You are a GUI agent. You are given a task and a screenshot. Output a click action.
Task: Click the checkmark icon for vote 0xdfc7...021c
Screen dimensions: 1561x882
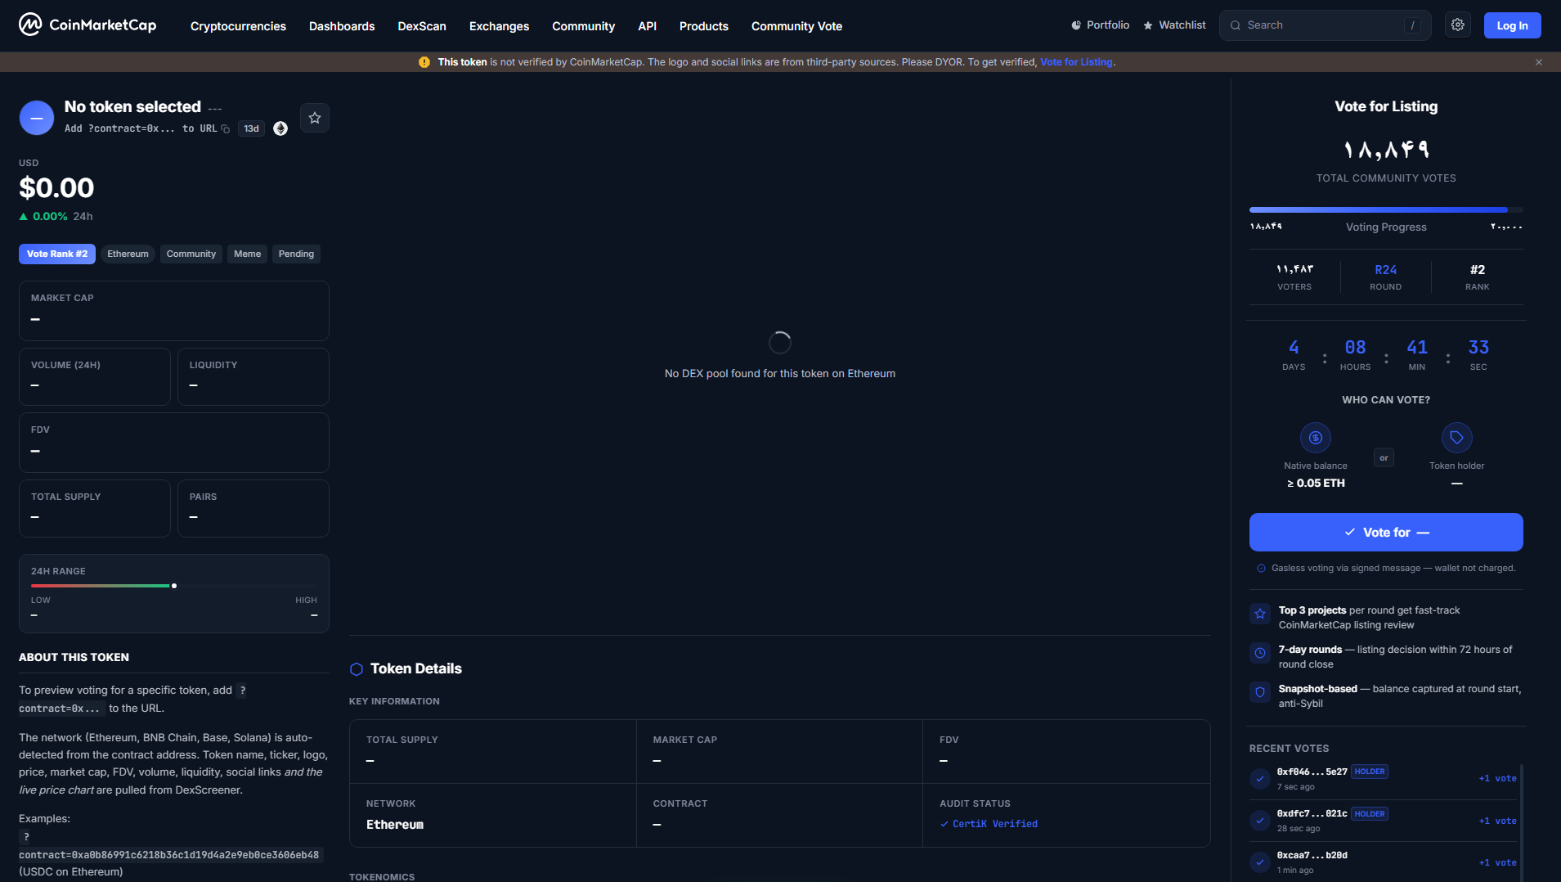tap(1260, 821)
